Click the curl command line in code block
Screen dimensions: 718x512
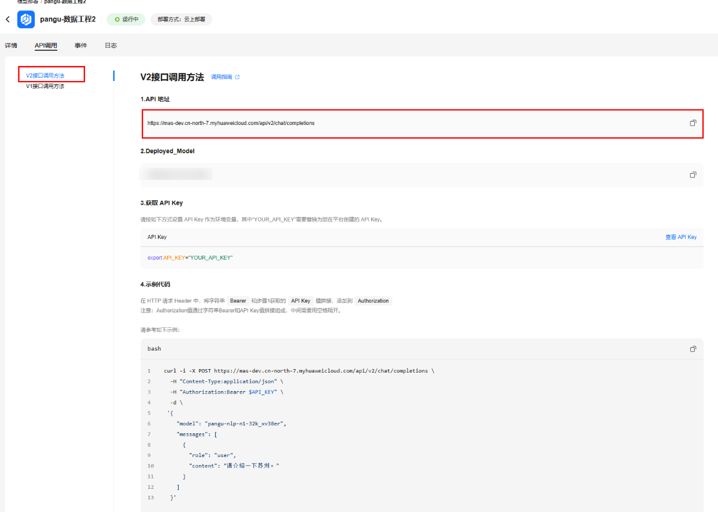tap(299, 371)
